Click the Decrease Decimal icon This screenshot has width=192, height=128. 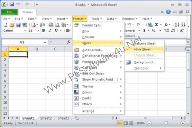coord(173,30)
